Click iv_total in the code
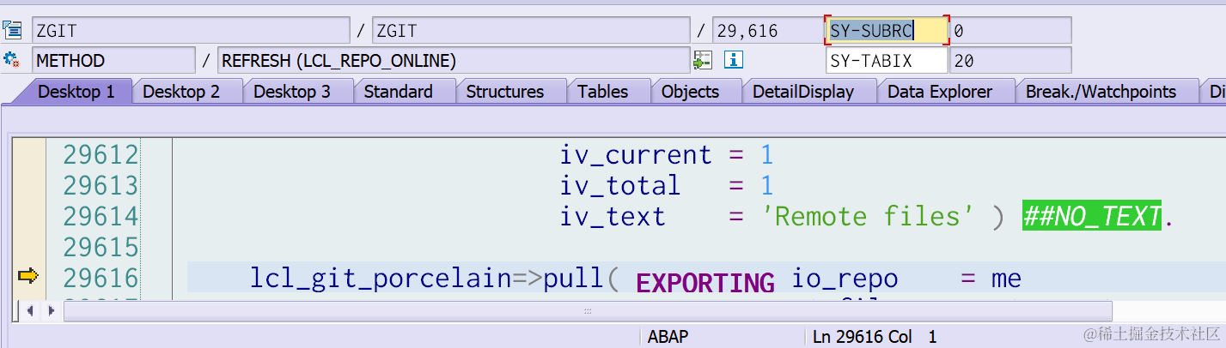 click(x=620, y=185)
